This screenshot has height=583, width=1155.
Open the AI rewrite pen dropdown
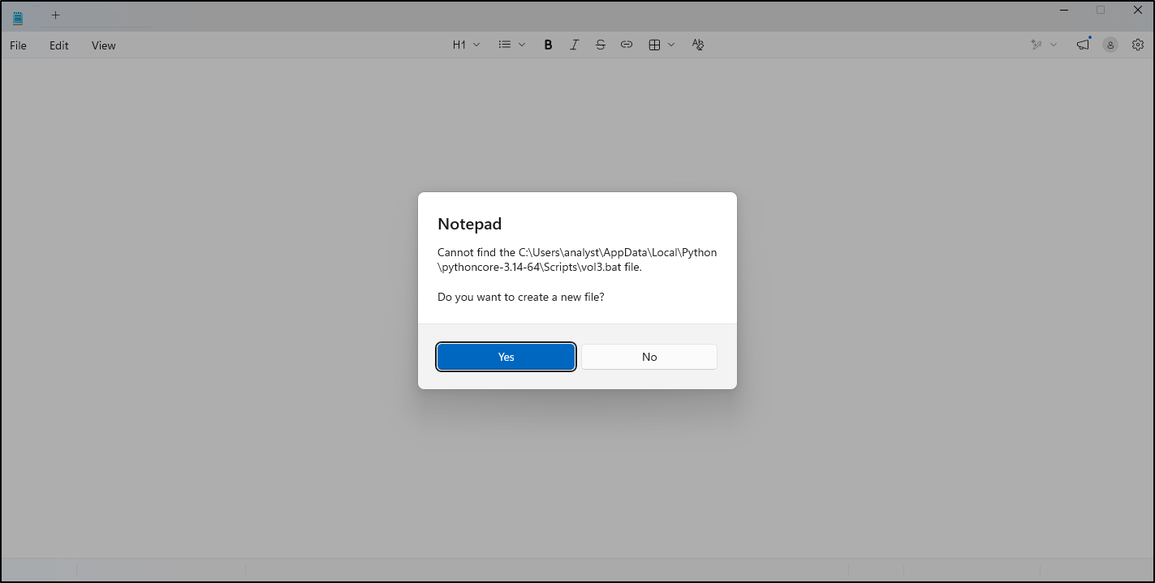pyautogui.click(x=1044, y=45)
